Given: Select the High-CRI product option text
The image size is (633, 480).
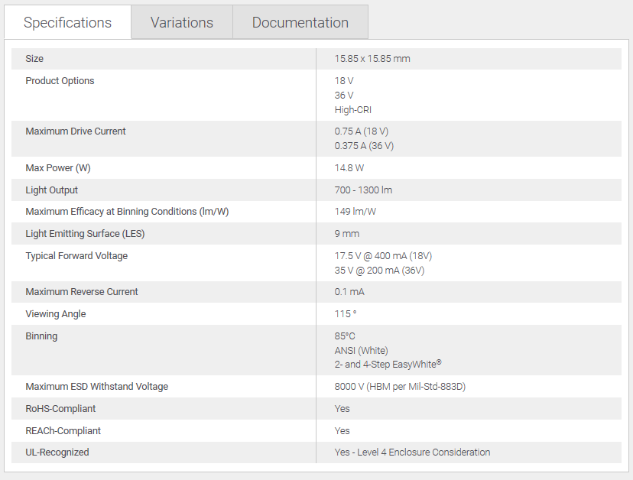Looking at the screenshot, I should [352, 110].
